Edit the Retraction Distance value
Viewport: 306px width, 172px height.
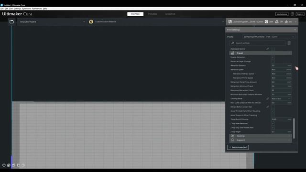(x=281, y=65)
